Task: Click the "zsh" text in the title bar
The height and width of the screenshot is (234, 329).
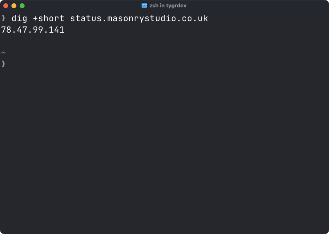Action: 154,6
